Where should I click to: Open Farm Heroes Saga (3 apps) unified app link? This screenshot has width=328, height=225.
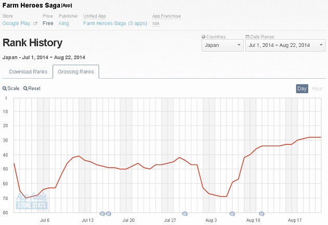tap(115, 23)
